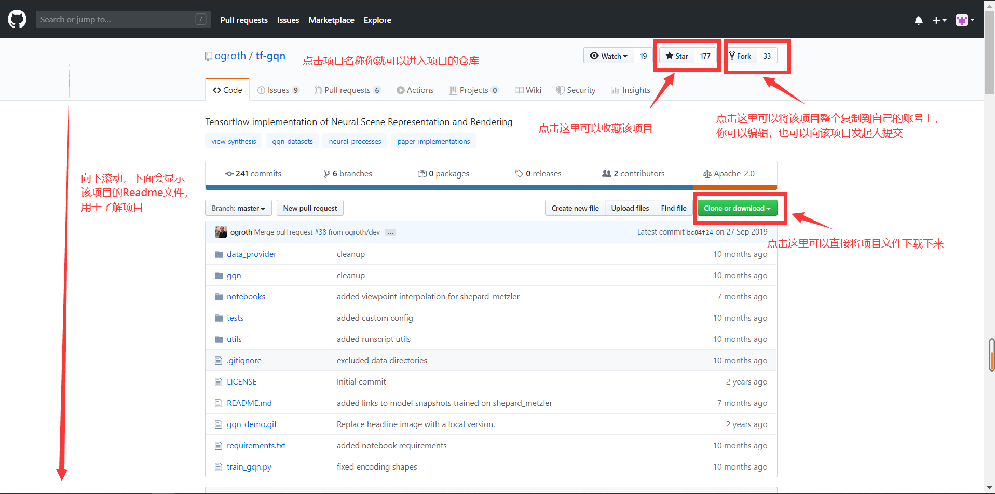The height and width of the screenshot is (494, 995).
Task: Open the .gitignore file
Action: (244, 360)
